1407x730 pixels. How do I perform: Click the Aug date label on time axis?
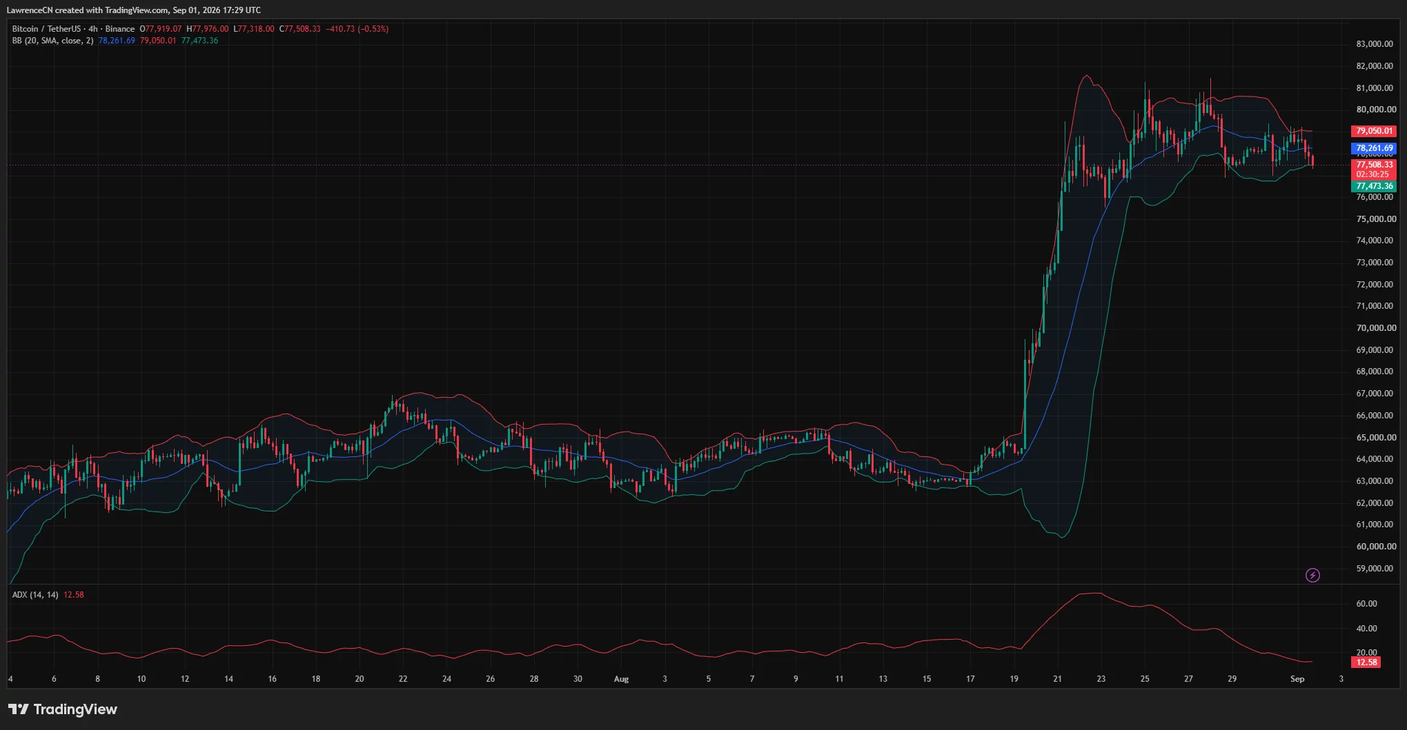point(621,679)
